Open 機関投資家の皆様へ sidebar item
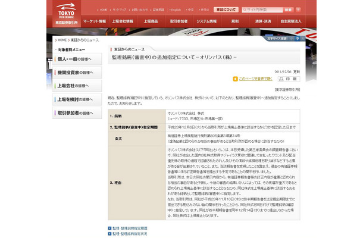The width and height of the screenshot is (363, 238). coord(77,73)
